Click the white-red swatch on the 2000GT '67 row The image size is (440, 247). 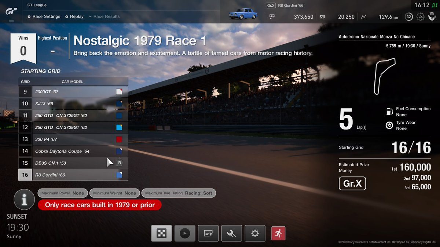pyautogui.click(x=119, y=92)
